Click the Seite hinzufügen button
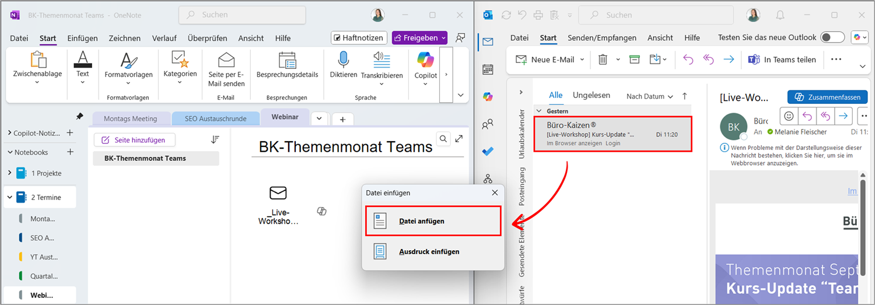 (134, 140)
